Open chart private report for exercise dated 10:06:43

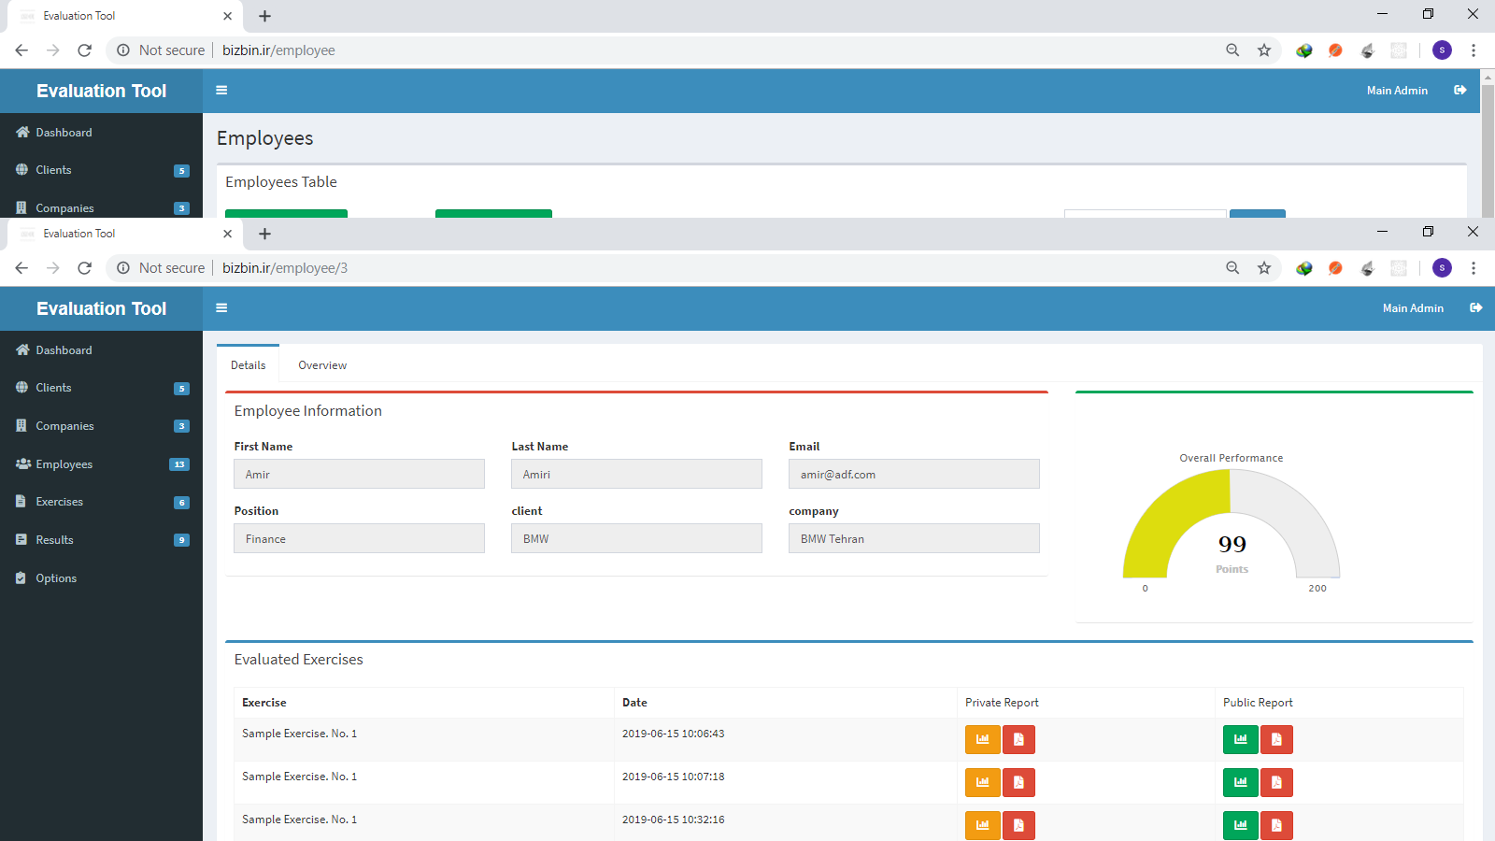click(x=983, y=740)
